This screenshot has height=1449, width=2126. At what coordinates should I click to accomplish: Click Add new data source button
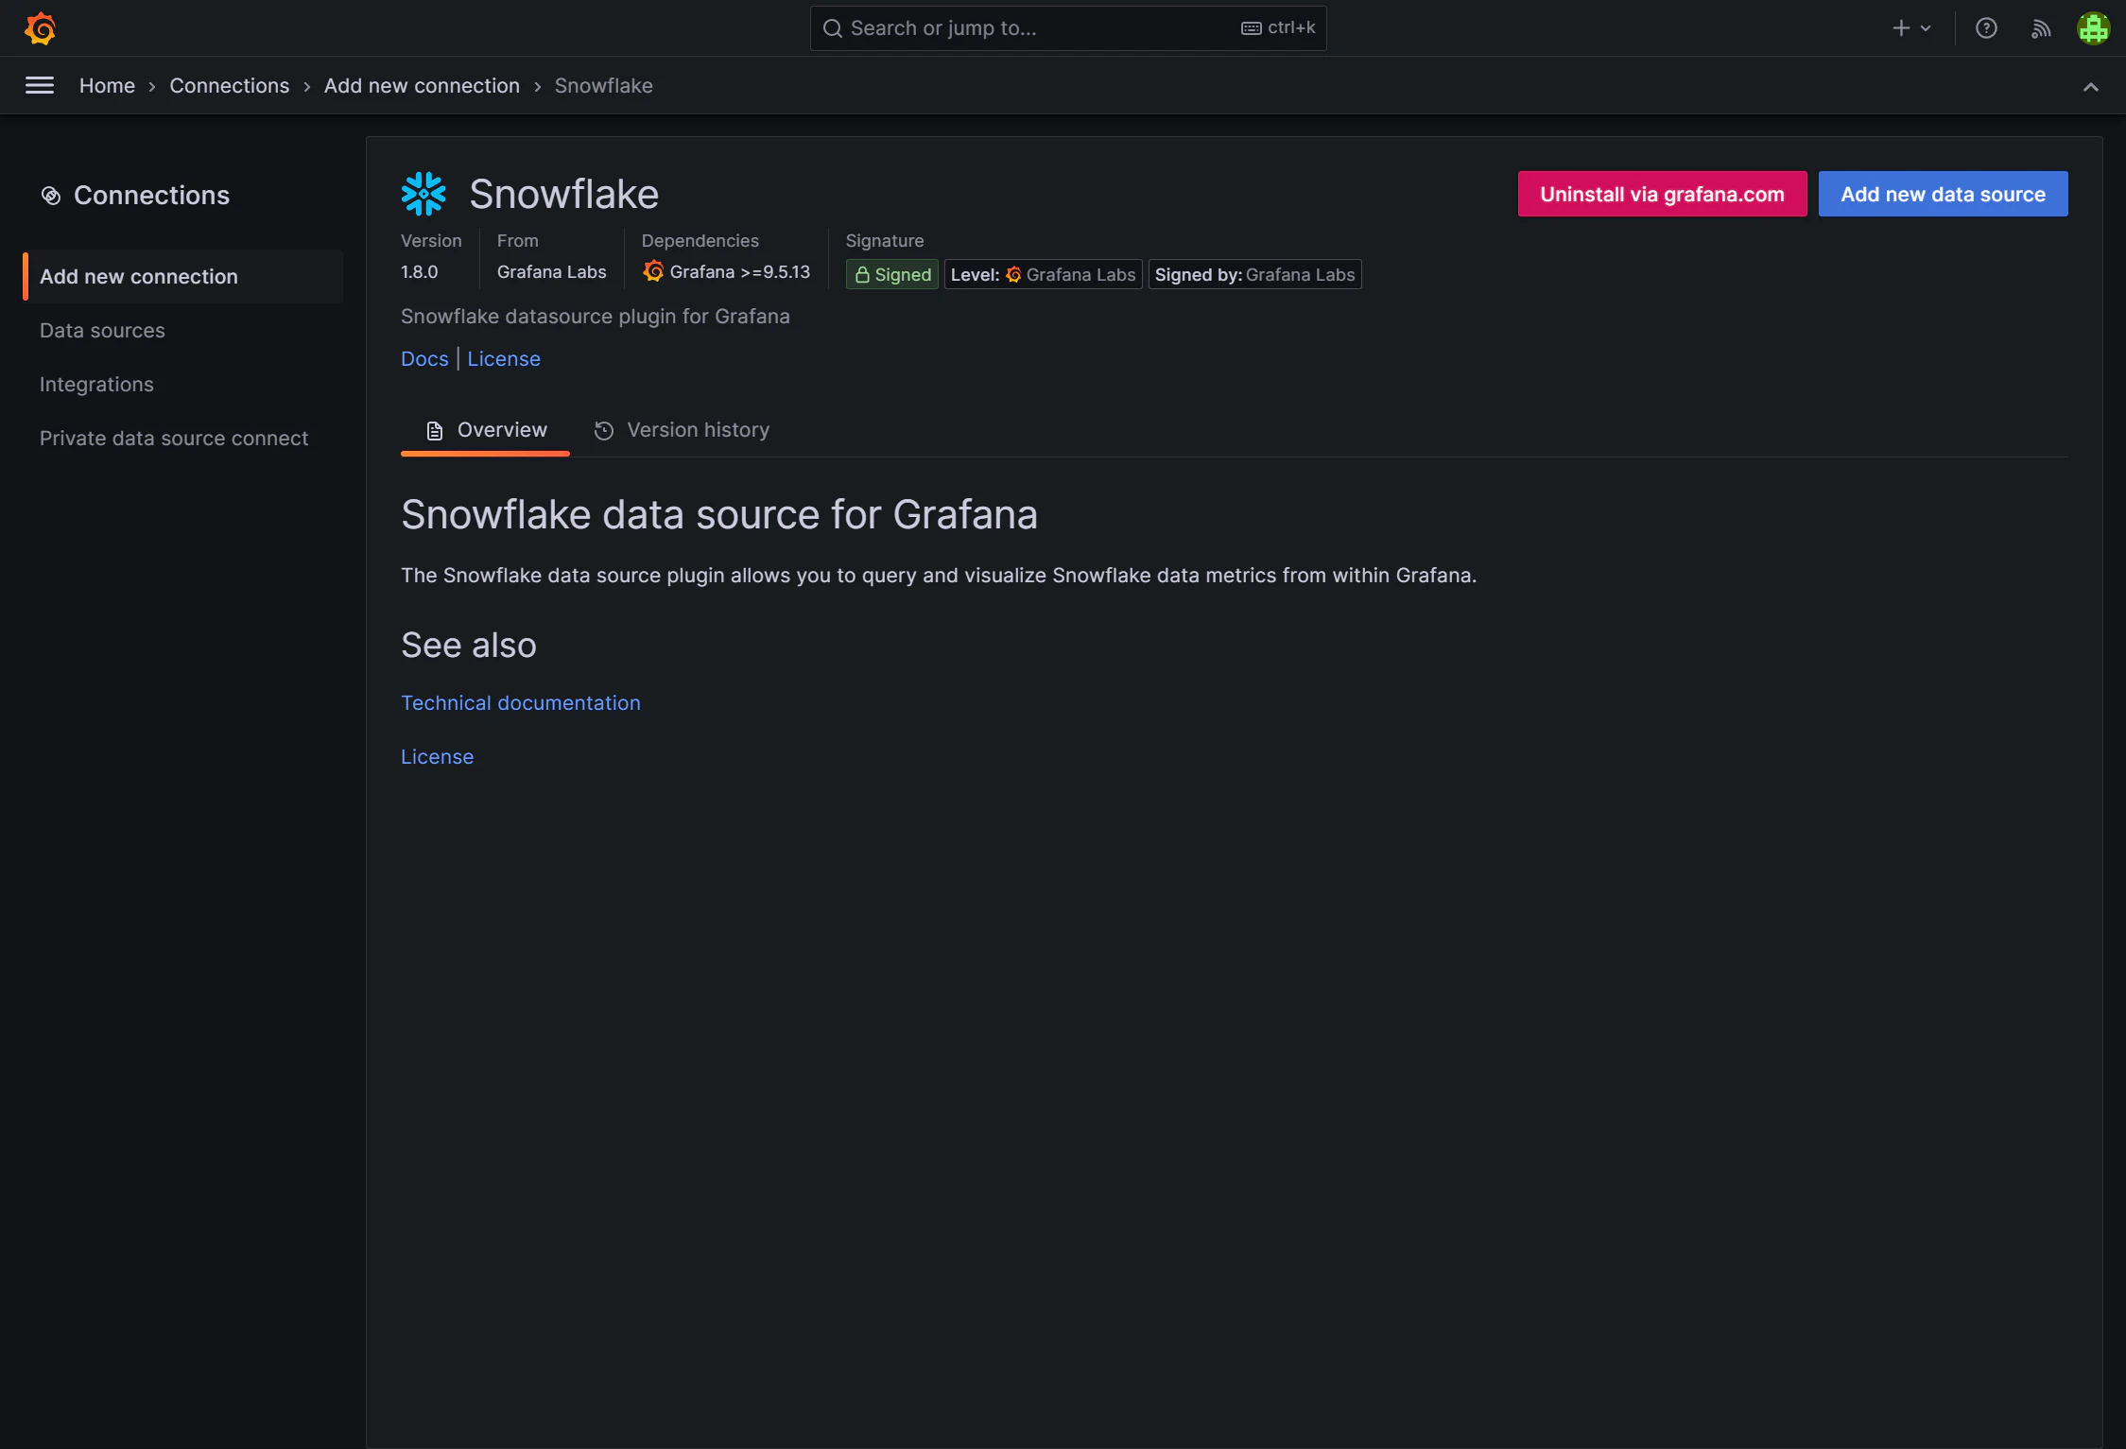(x=1943, y=194)
